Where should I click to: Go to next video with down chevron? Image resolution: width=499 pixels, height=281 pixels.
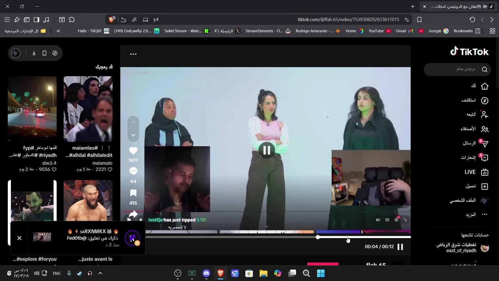coord(133,135)
